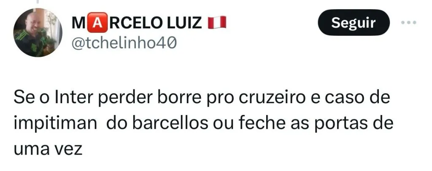The width and height of the screenshot is (432, 171).
Task: Click the display name MARCELO LUIZ
Action: point(137,23)
